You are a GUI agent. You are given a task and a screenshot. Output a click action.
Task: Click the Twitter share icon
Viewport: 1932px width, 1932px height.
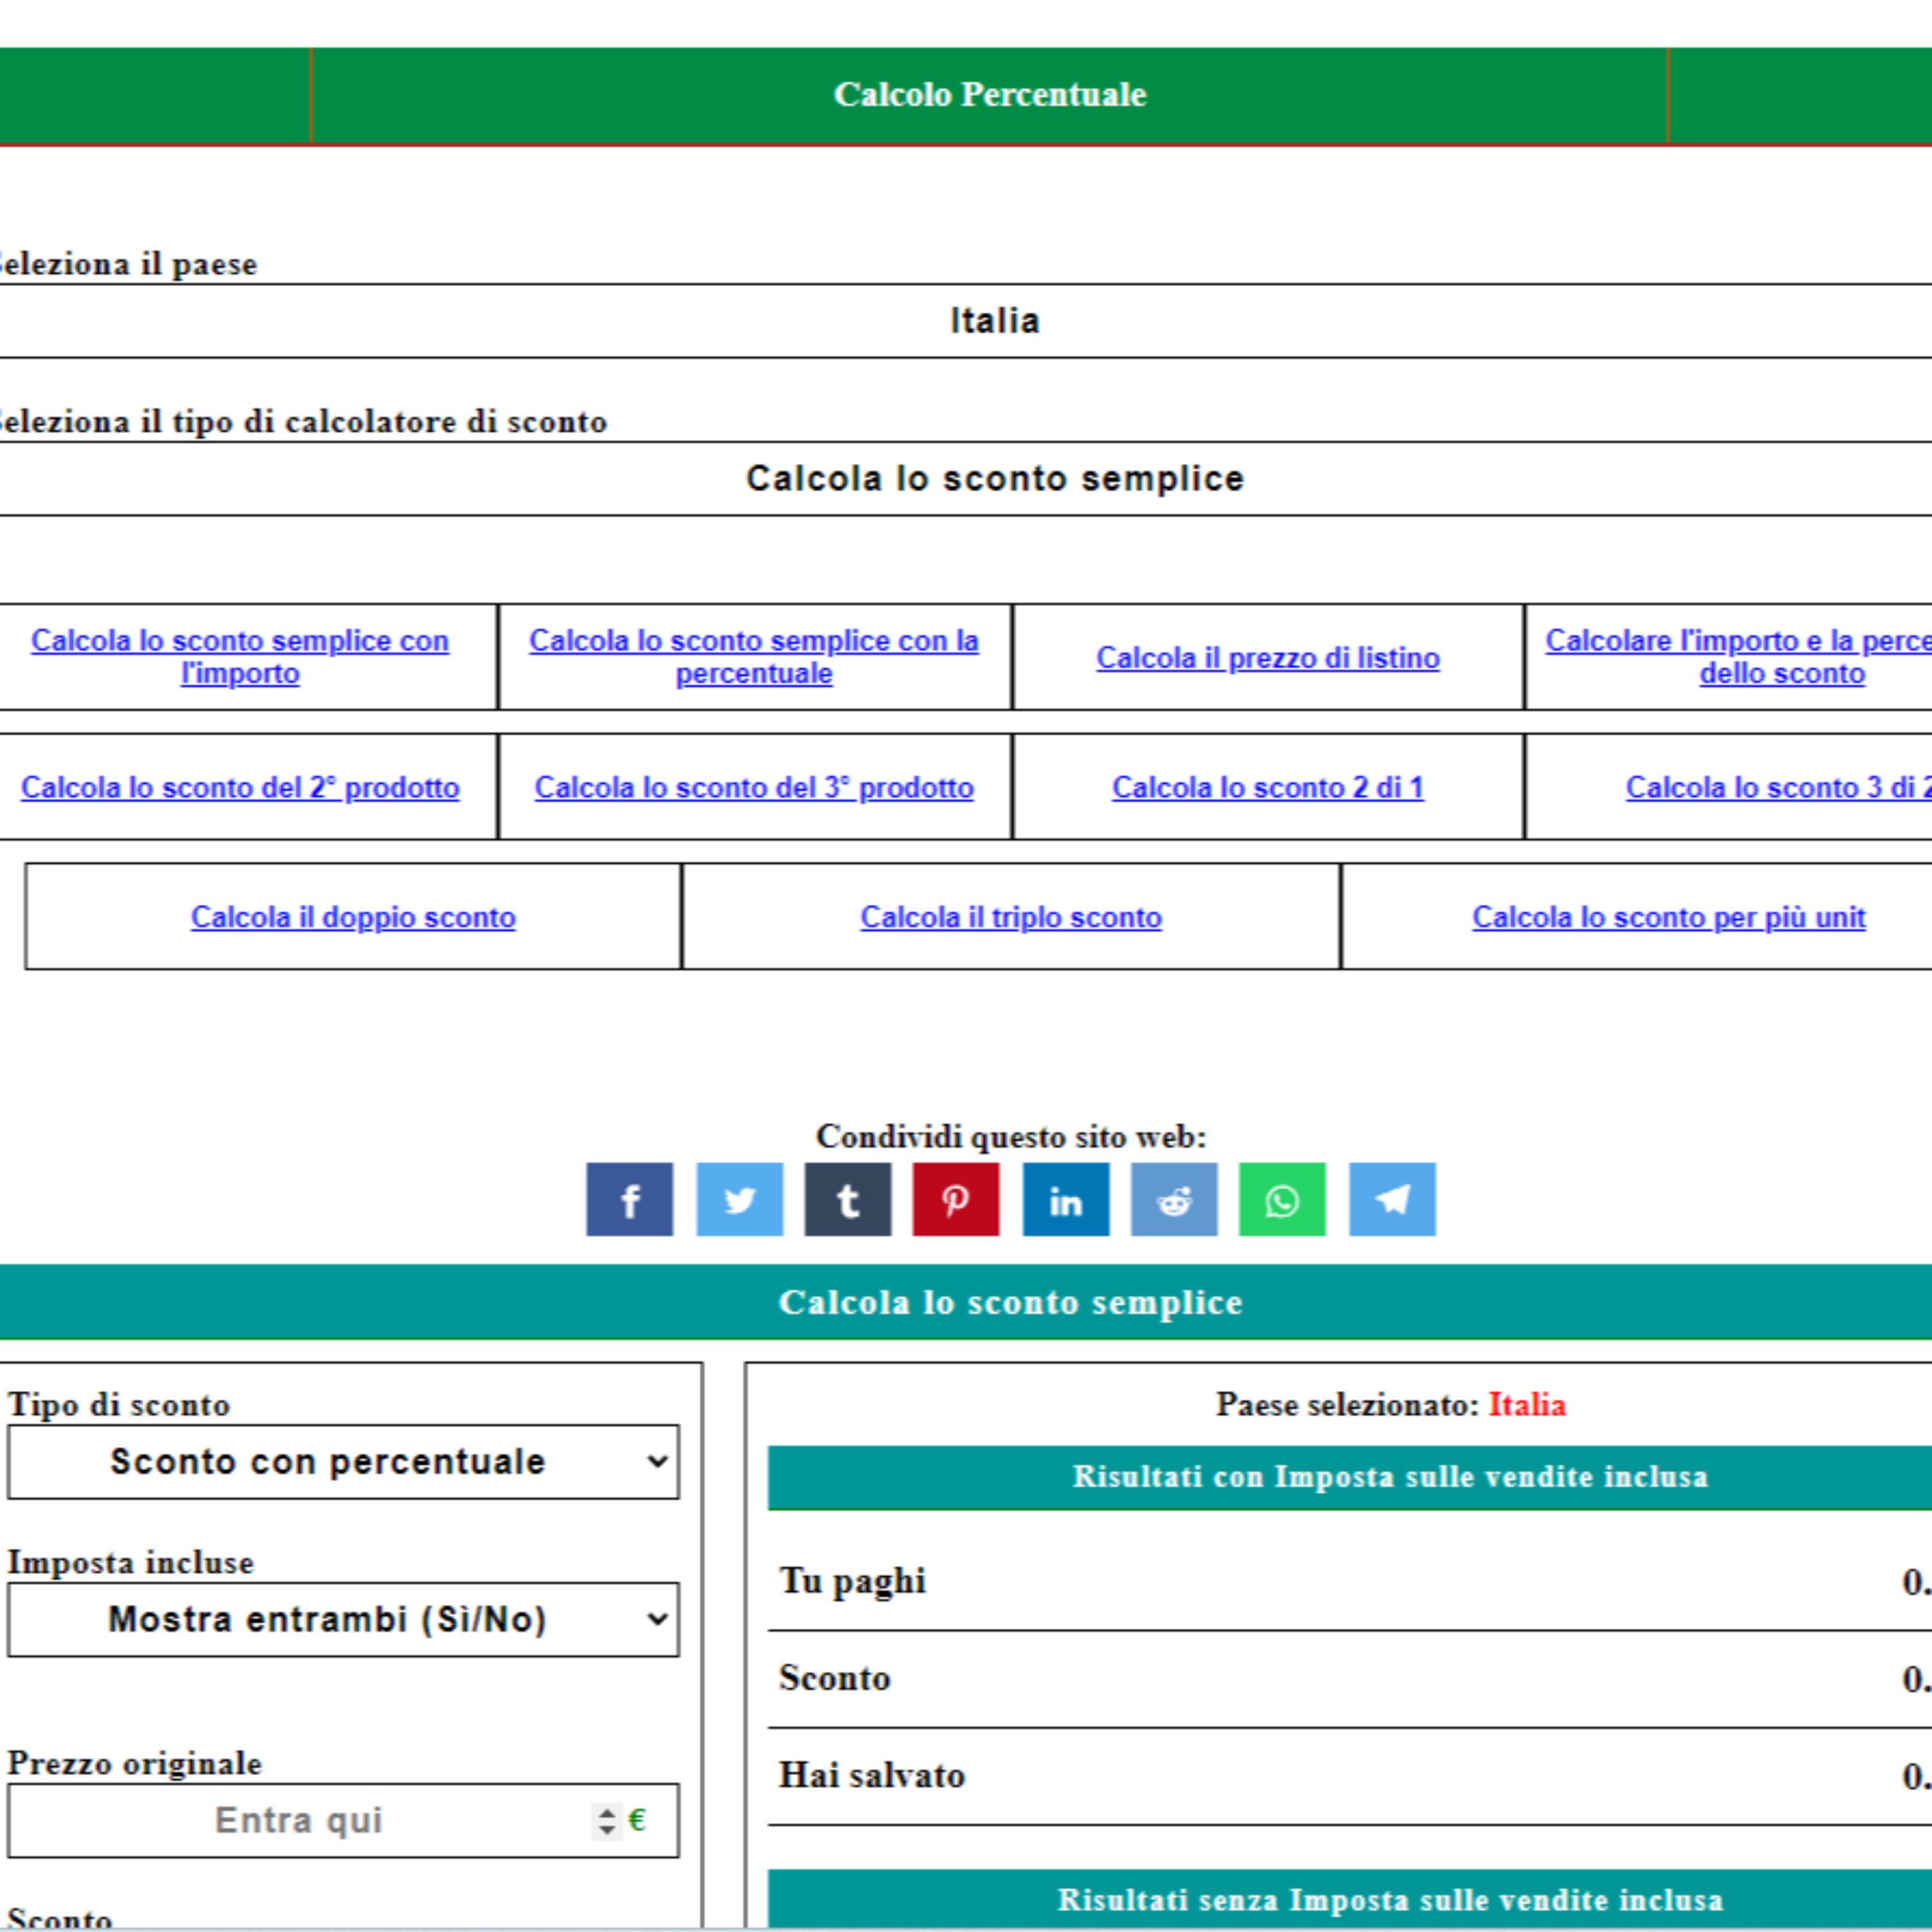coord(739,1199)
